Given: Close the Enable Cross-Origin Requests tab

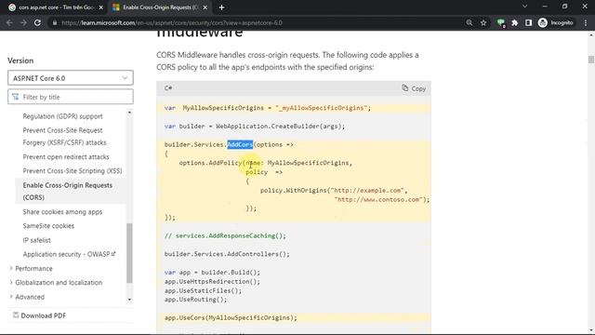Looking at the screenshot, I should (x=205, y=7).
